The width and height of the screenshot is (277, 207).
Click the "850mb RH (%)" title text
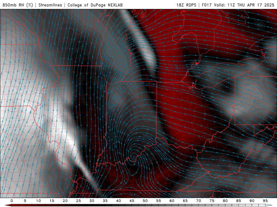(18, 5)
